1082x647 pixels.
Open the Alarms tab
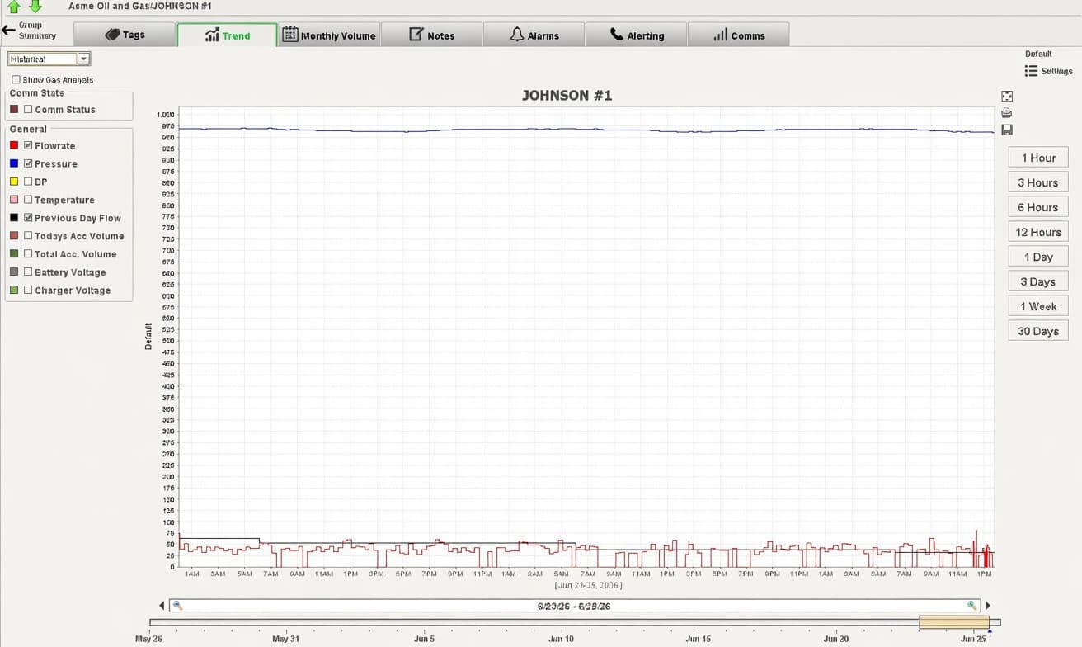click(534, 35)
